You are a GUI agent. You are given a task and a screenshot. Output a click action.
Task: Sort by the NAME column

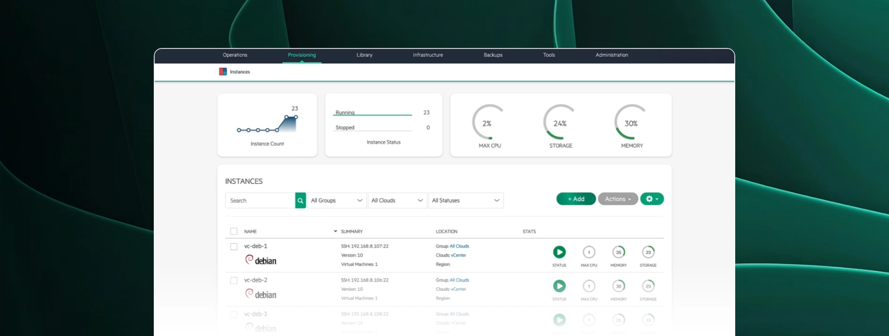pyautogui.click(x=250, y=231)
